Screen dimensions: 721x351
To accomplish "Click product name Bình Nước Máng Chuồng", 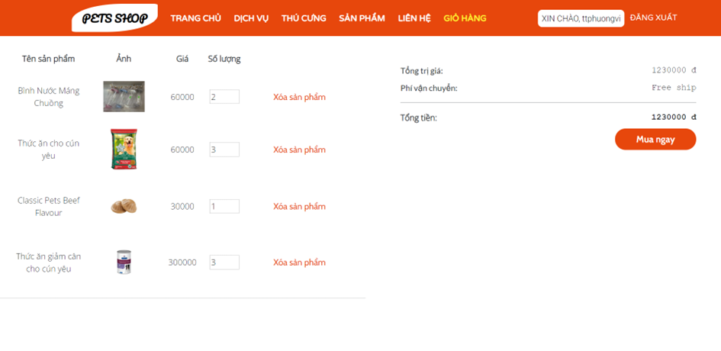I will pos(49,97).
